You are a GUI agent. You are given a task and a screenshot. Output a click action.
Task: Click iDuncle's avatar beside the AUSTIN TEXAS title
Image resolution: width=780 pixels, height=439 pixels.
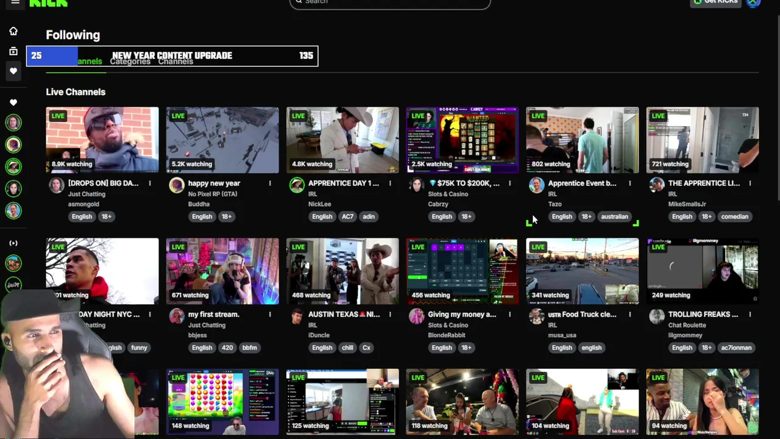click(297, 316)
